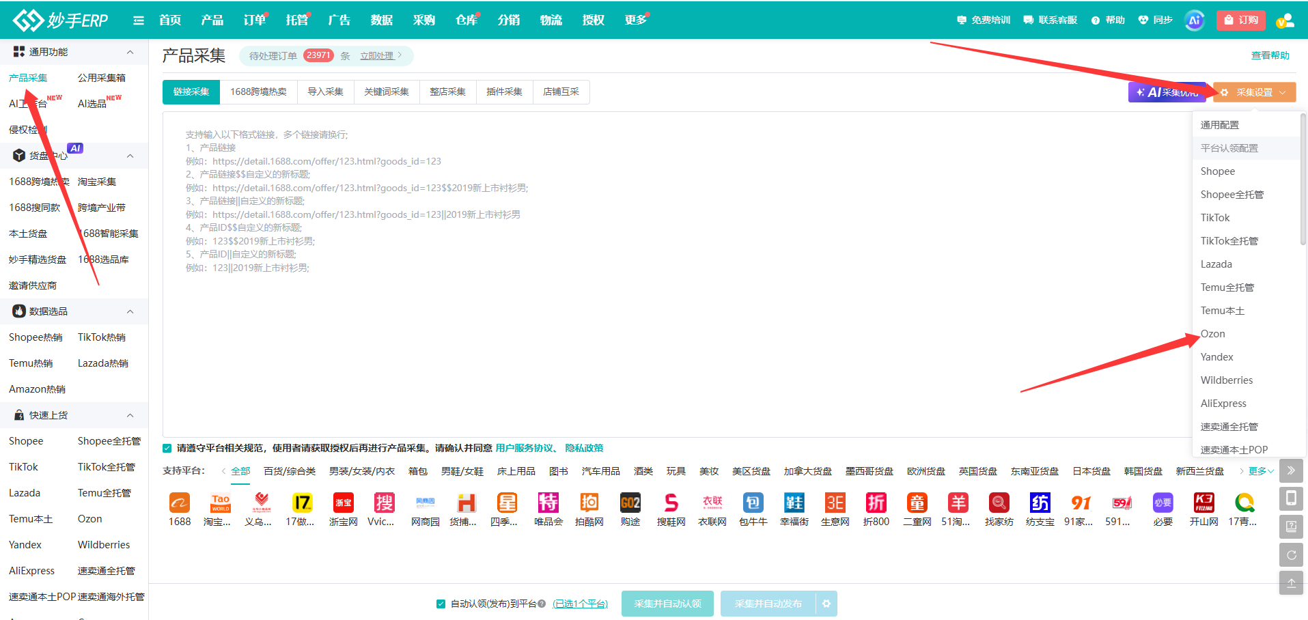Open the 网商园 platform icon

(425, 503)
